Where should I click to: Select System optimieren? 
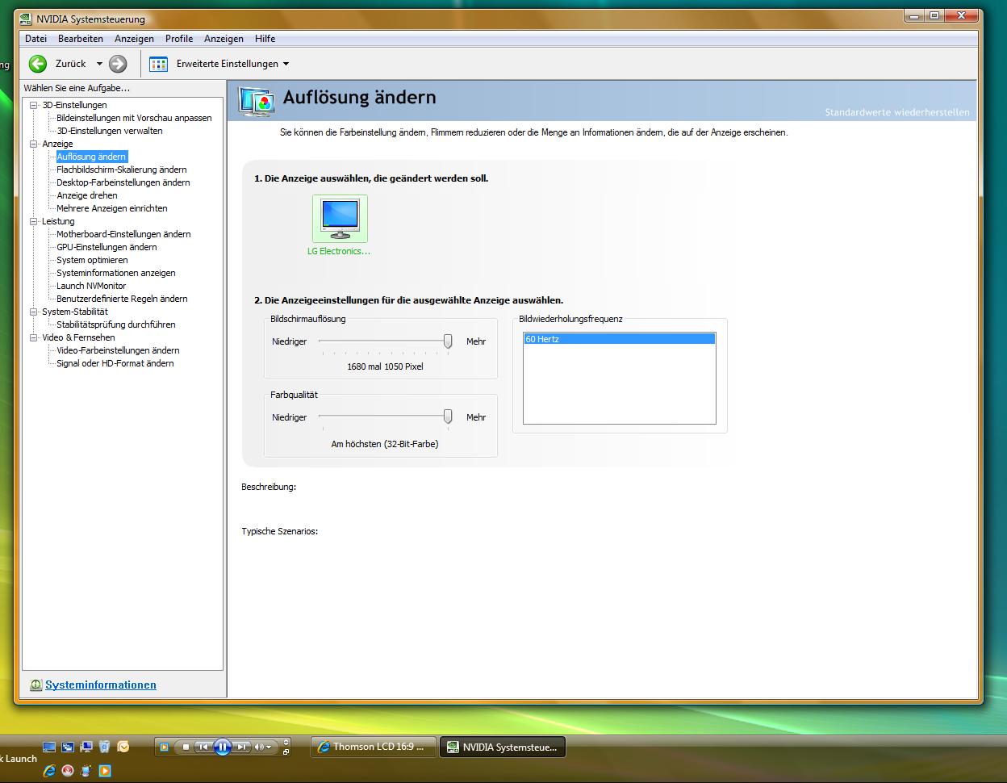(x=92, y=260)
